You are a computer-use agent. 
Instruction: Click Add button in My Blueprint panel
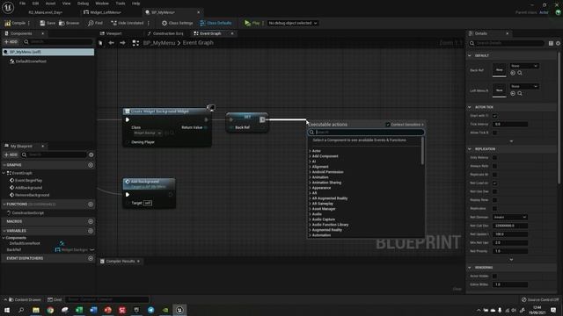coord(11,154)
